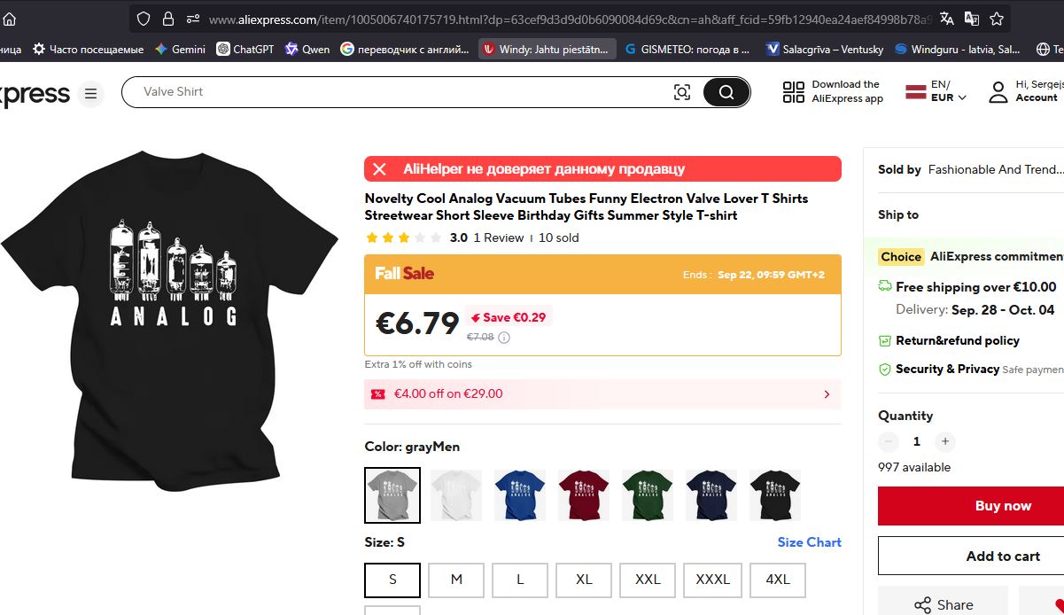The width and height of the screenshot is (1064, 615).
Task: Open the categories hamburger menu
Action: [x=90, y=92]
